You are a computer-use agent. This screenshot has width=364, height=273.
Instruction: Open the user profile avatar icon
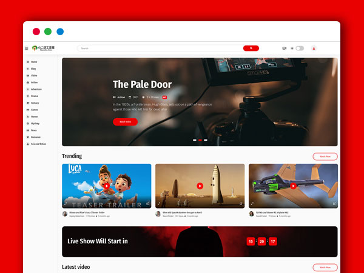tap(314, 48)
